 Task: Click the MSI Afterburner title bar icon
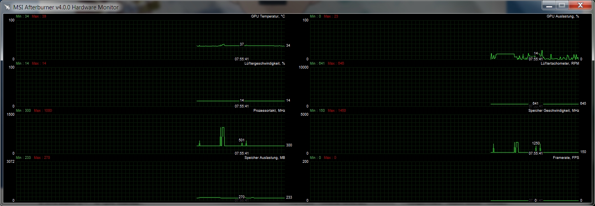8,7
